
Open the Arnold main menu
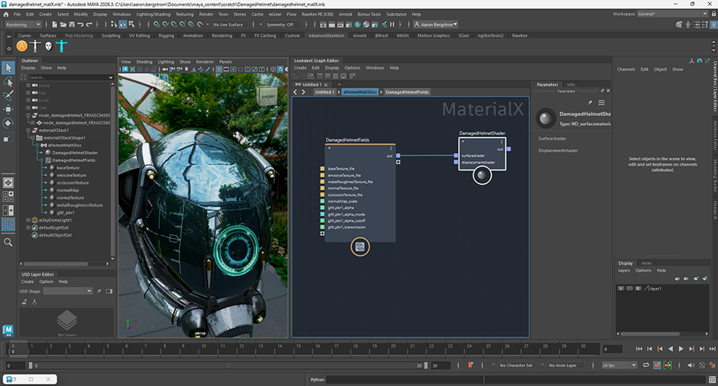[345, 14]
